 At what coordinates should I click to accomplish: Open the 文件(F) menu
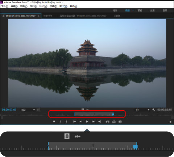(5, 6)
